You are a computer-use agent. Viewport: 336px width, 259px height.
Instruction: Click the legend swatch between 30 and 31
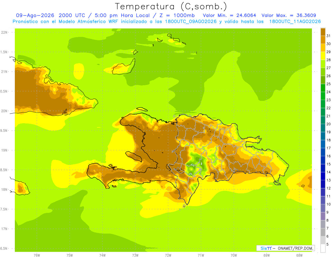point(323,40)
